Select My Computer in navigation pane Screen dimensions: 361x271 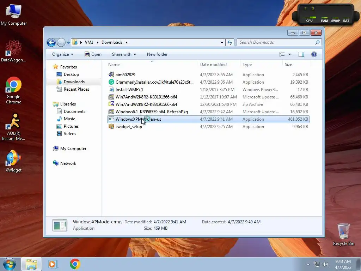[x=73, y=149]
